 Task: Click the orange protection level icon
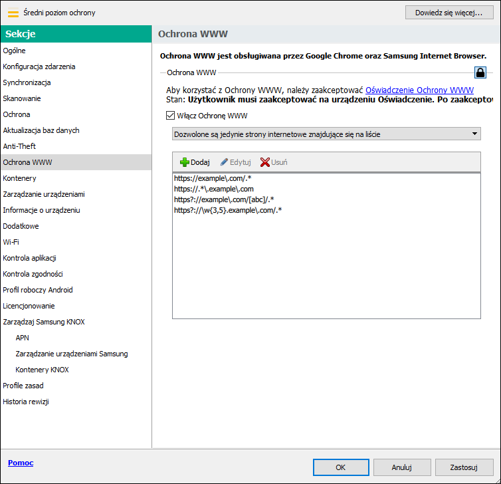[x=13, y=12]
